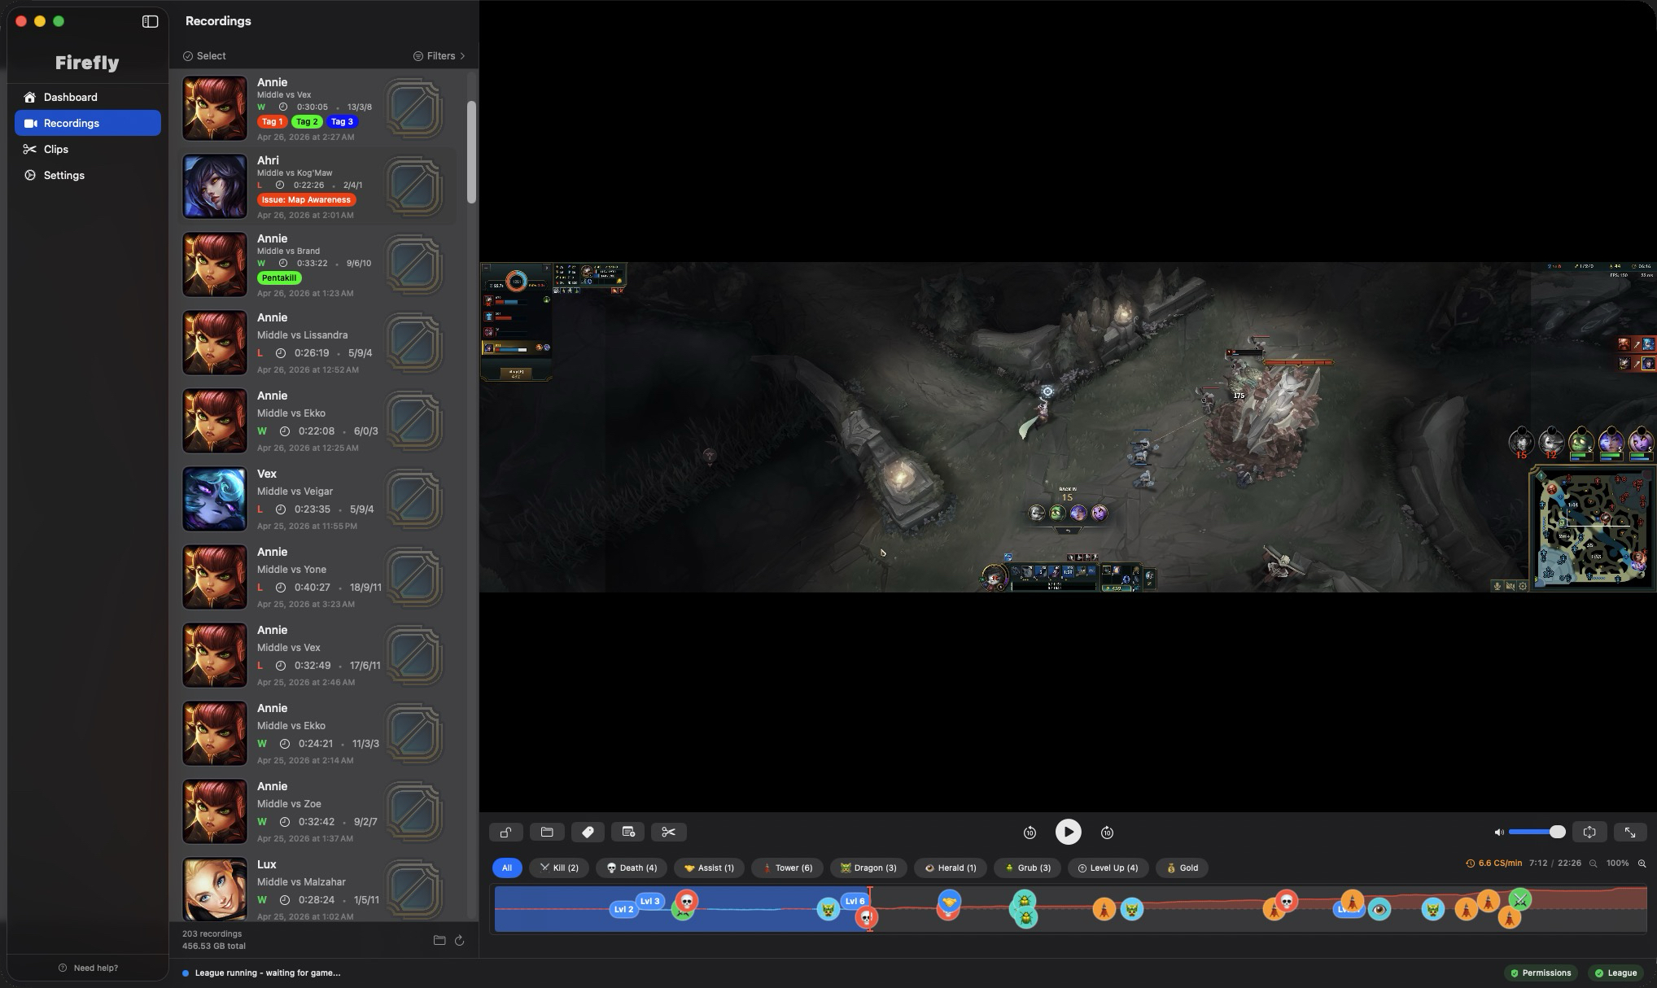Viewport: 1657px width, 988px height.
Task: Click rank emblem on Vex vs Veigar row
Action: [414, 499]
